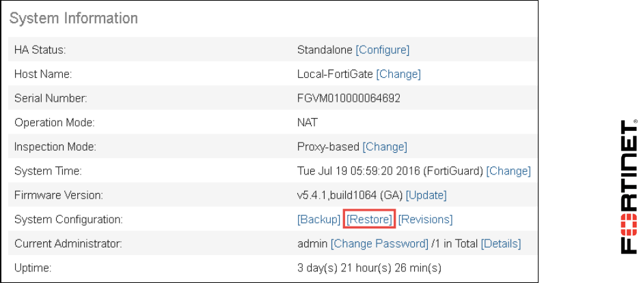Click the Standalone status text

(x=325, y=50)
